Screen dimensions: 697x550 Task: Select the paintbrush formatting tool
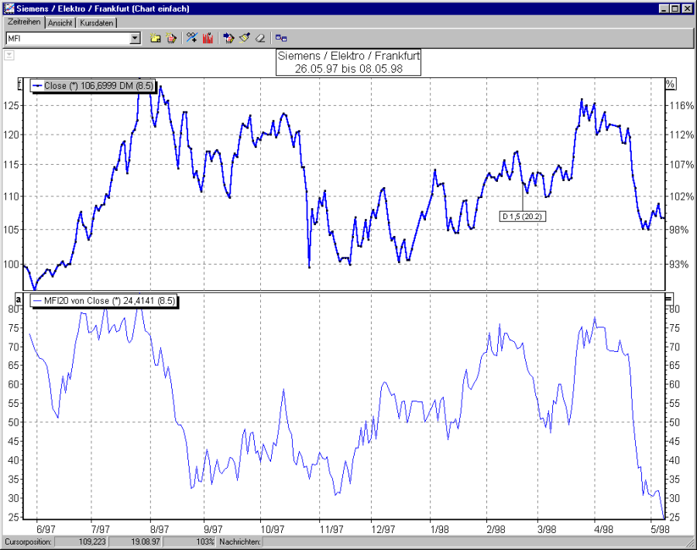tap(242, 37)
